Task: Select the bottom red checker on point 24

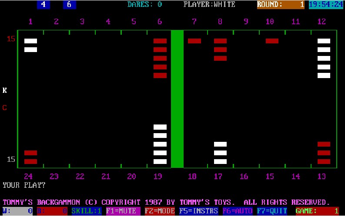Action: (x=30, y=161)
